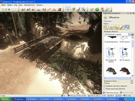The image size is (135, 101).
Task: Open the weather and environment settings icon
Action: 92,9
